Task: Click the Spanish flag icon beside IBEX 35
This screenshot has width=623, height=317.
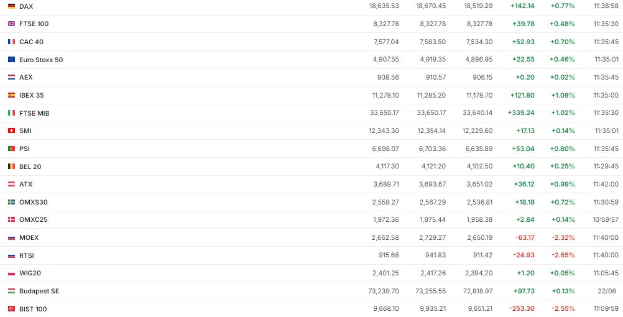Action: coord(11,95)
